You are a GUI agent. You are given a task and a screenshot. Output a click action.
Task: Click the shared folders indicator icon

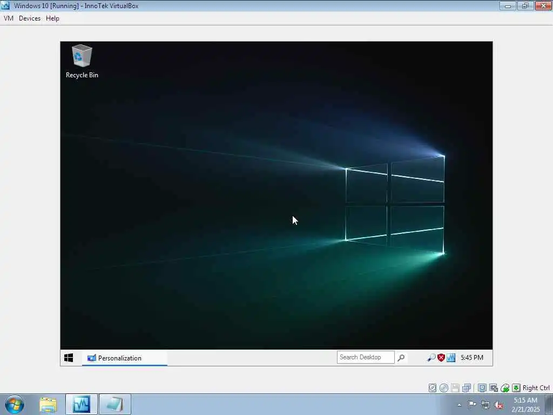click(467, 388)
